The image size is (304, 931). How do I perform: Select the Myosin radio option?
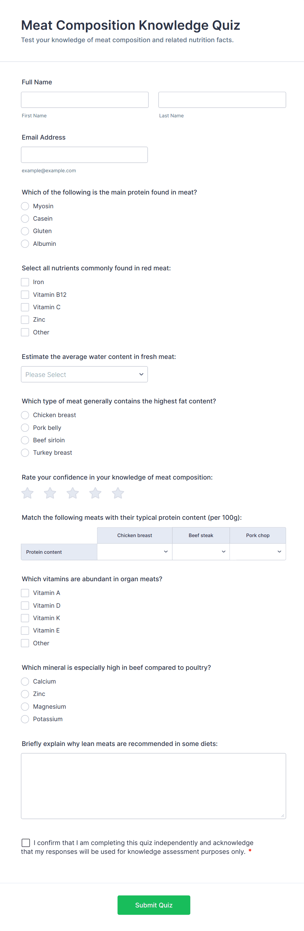25,206
